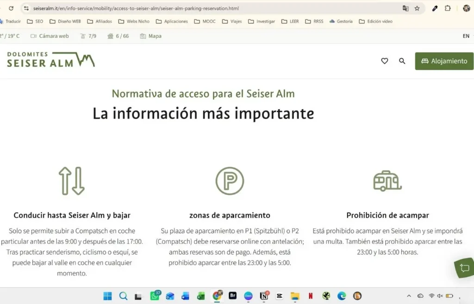The height and width of the screenshot is (304, 474).
Task: Click the camper van icon
Action: [x=387, y=181]
